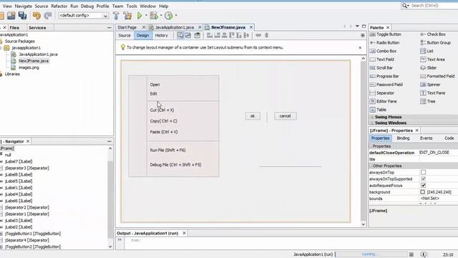Screen dimensions: 458x258
Task: Open the Tools menu
Action: 132,6
